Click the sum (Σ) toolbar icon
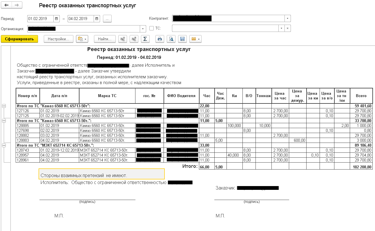 (145, 39)
